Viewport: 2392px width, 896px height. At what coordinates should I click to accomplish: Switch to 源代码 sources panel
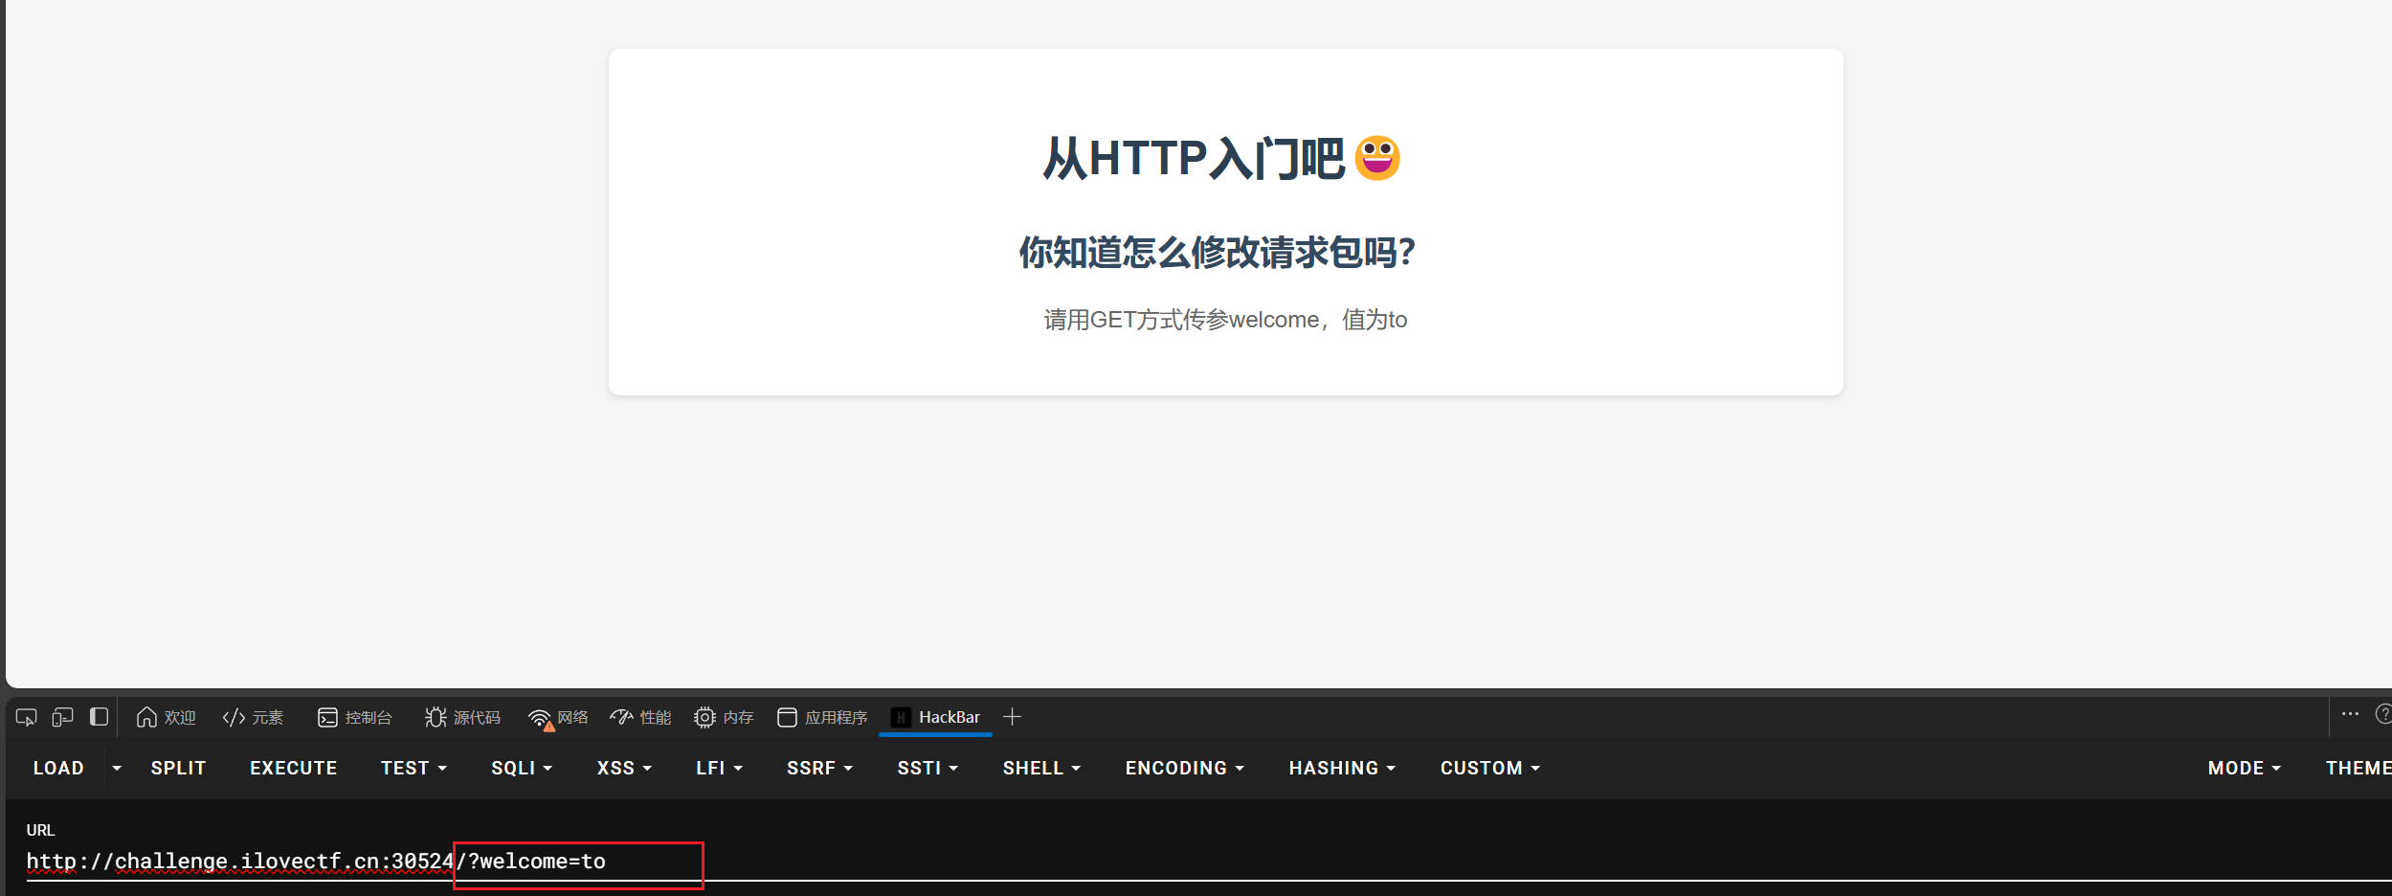tap(462, 717)
